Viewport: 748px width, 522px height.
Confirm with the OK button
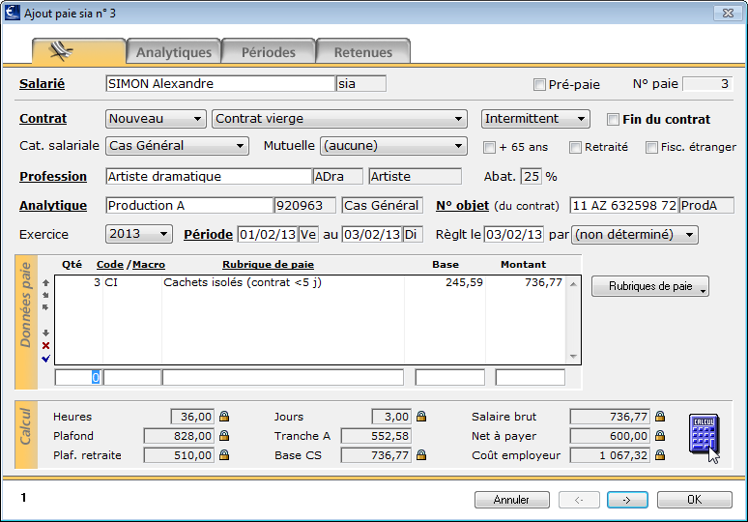pos(695,500)
